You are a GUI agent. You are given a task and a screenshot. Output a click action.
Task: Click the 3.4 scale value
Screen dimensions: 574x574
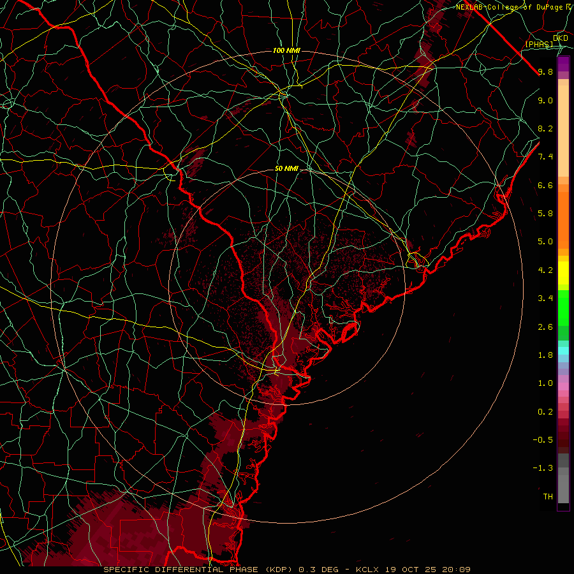(x=545, y=298)
